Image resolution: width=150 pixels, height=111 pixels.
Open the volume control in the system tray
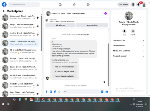(134, 104)
